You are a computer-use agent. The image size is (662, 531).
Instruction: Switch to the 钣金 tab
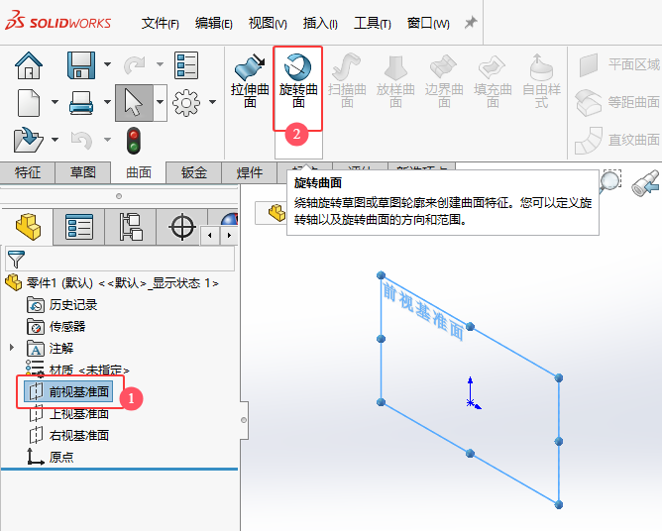point(194,172)
